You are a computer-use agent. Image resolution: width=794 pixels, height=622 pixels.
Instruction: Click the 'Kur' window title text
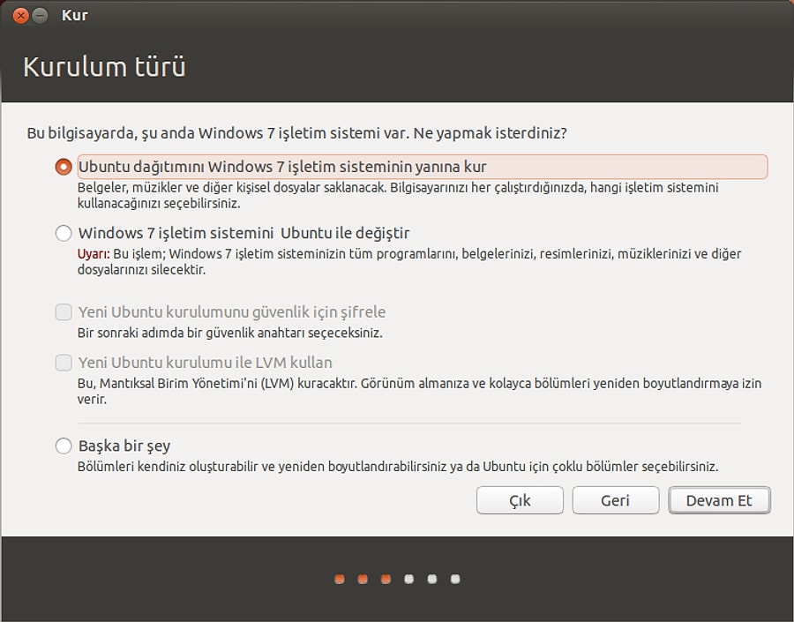(75, 15)
